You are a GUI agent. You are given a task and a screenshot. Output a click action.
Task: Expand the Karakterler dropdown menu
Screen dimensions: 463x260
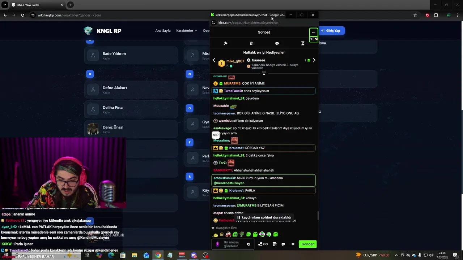(x=187, y=31)
